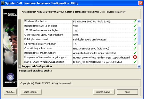Click 'Full duplex sound card detected' value
The image size is (144, 99).
tap(90, 39)
